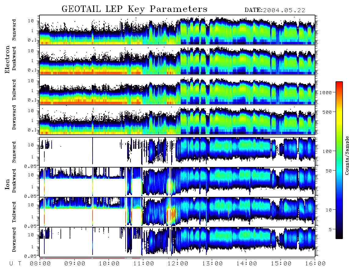Click the 500 color bar tick label
Viewport: 349px width, 269px height.
click(x=327, y=112)
